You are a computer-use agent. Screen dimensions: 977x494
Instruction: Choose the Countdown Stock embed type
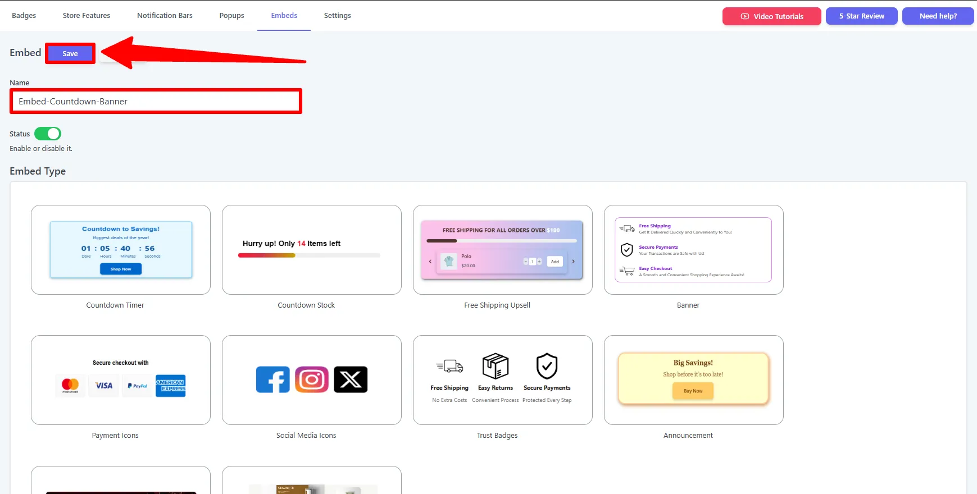(x=312, y=250)
